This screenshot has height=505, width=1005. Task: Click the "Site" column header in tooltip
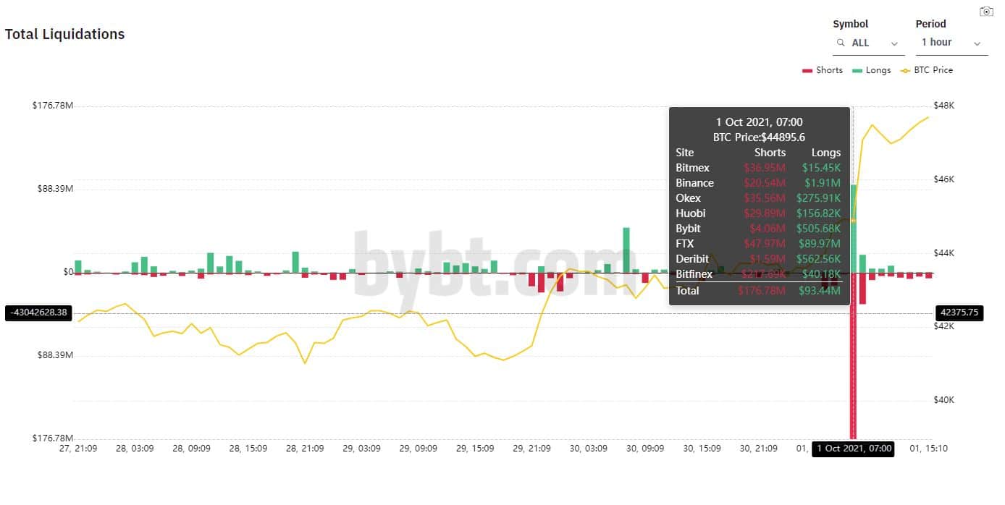pyautogui.click(x=684, y=153)
